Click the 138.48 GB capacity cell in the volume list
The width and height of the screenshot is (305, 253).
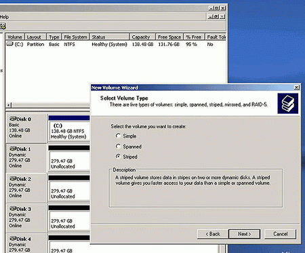142,44
